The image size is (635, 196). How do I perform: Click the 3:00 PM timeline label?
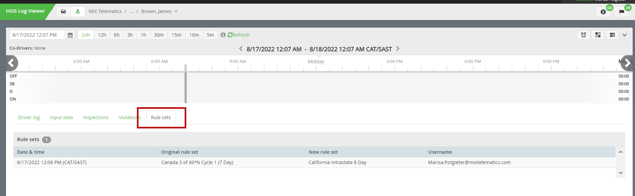pyautogui.click(x=394, y=62)
